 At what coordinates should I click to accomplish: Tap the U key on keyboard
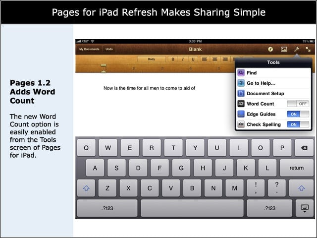click(x=217, y=148)
